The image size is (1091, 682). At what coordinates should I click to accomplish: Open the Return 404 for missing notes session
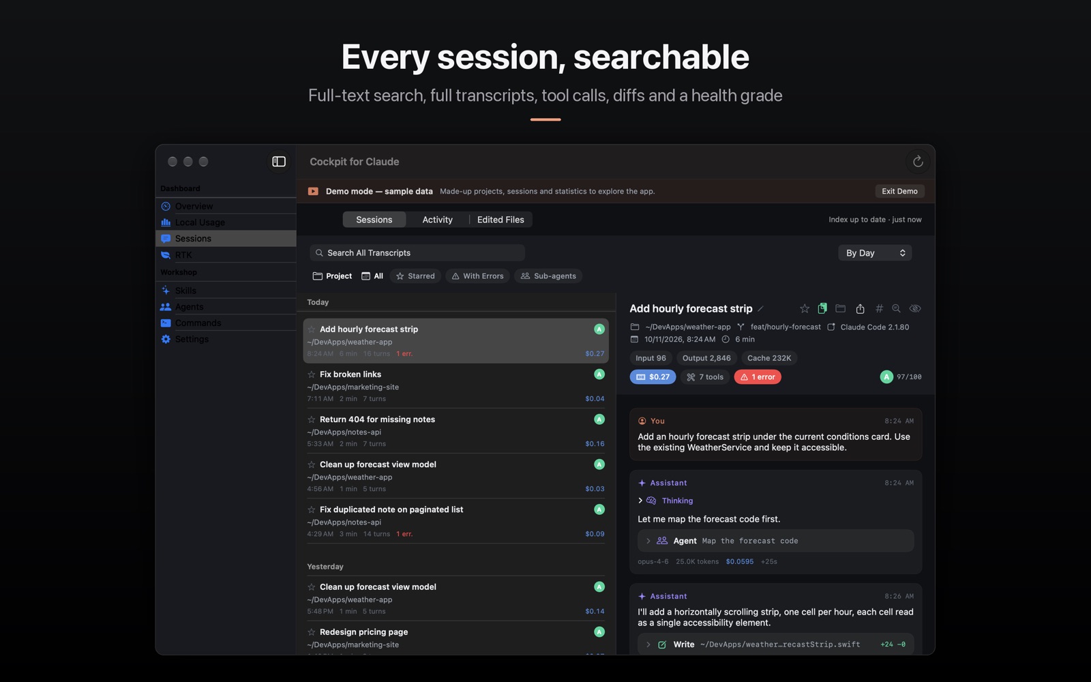pos(455,431)
